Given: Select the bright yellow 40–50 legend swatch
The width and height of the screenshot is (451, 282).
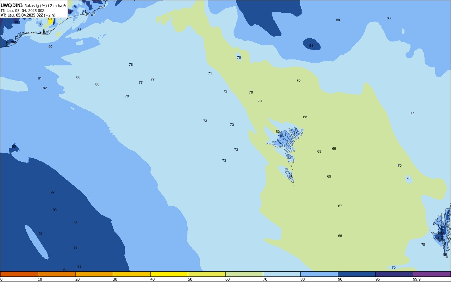Looking at the screenshot, I should pyautogui.click(x=169, y=274).
